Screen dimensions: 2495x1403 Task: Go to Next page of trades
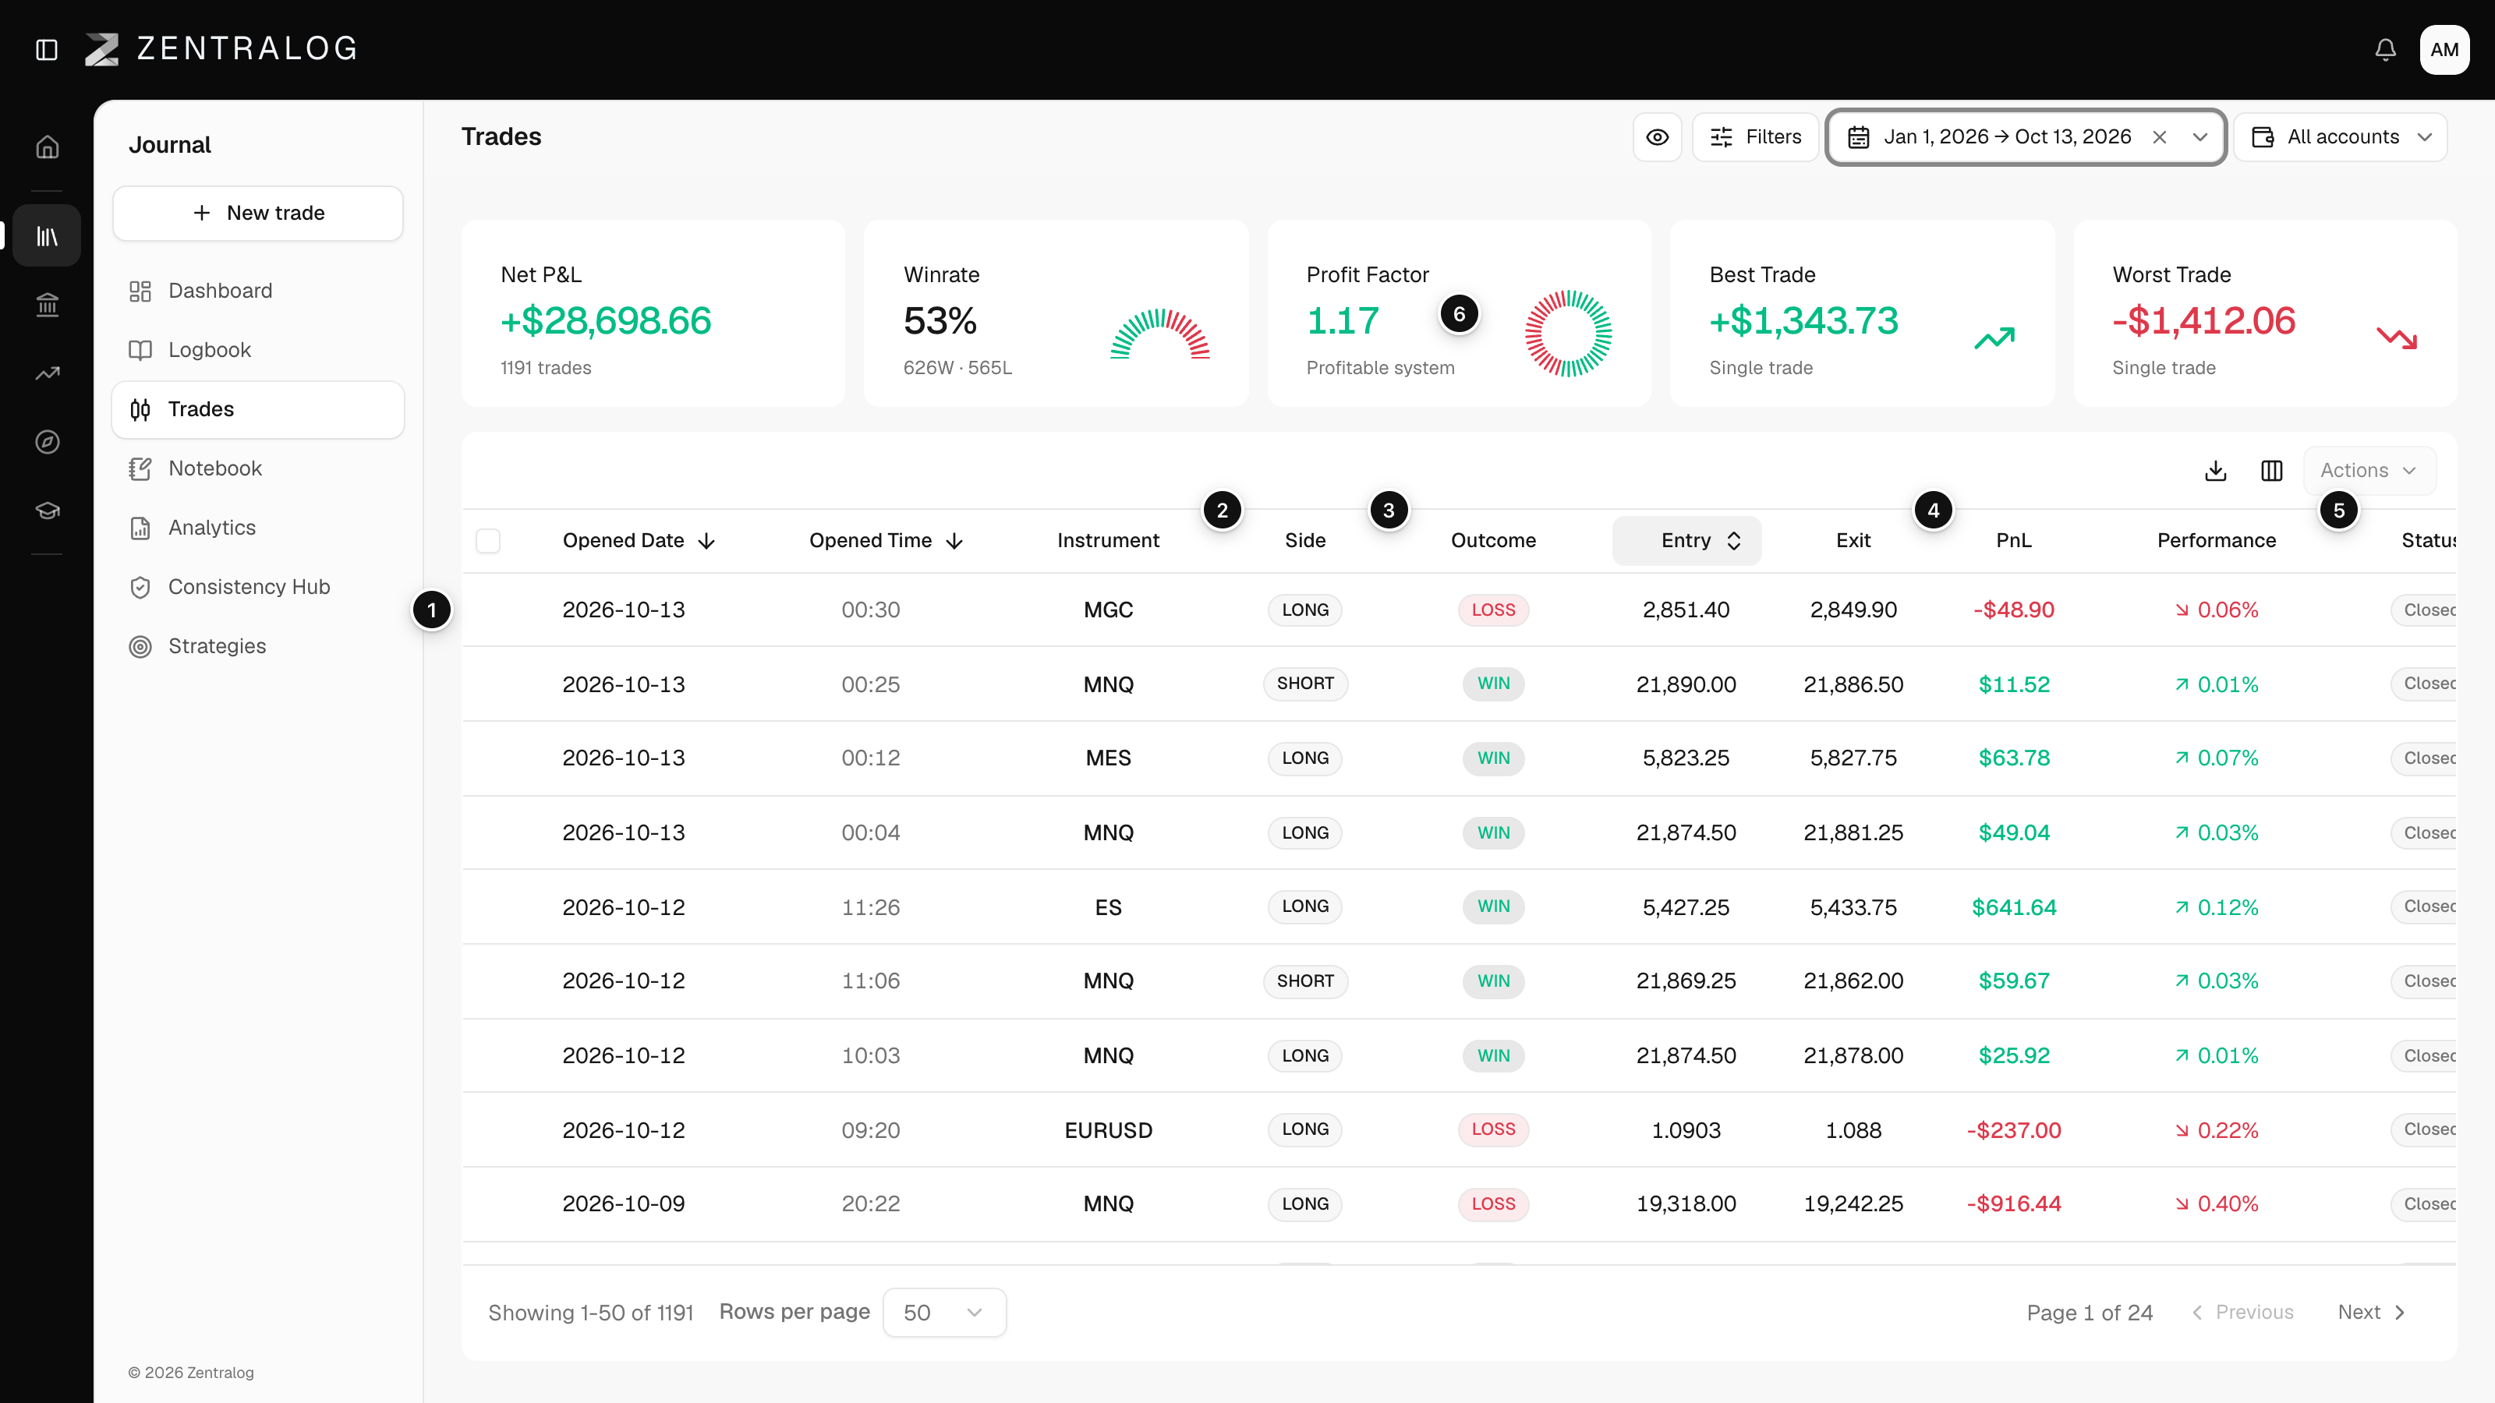[x=2371, y=1313]
